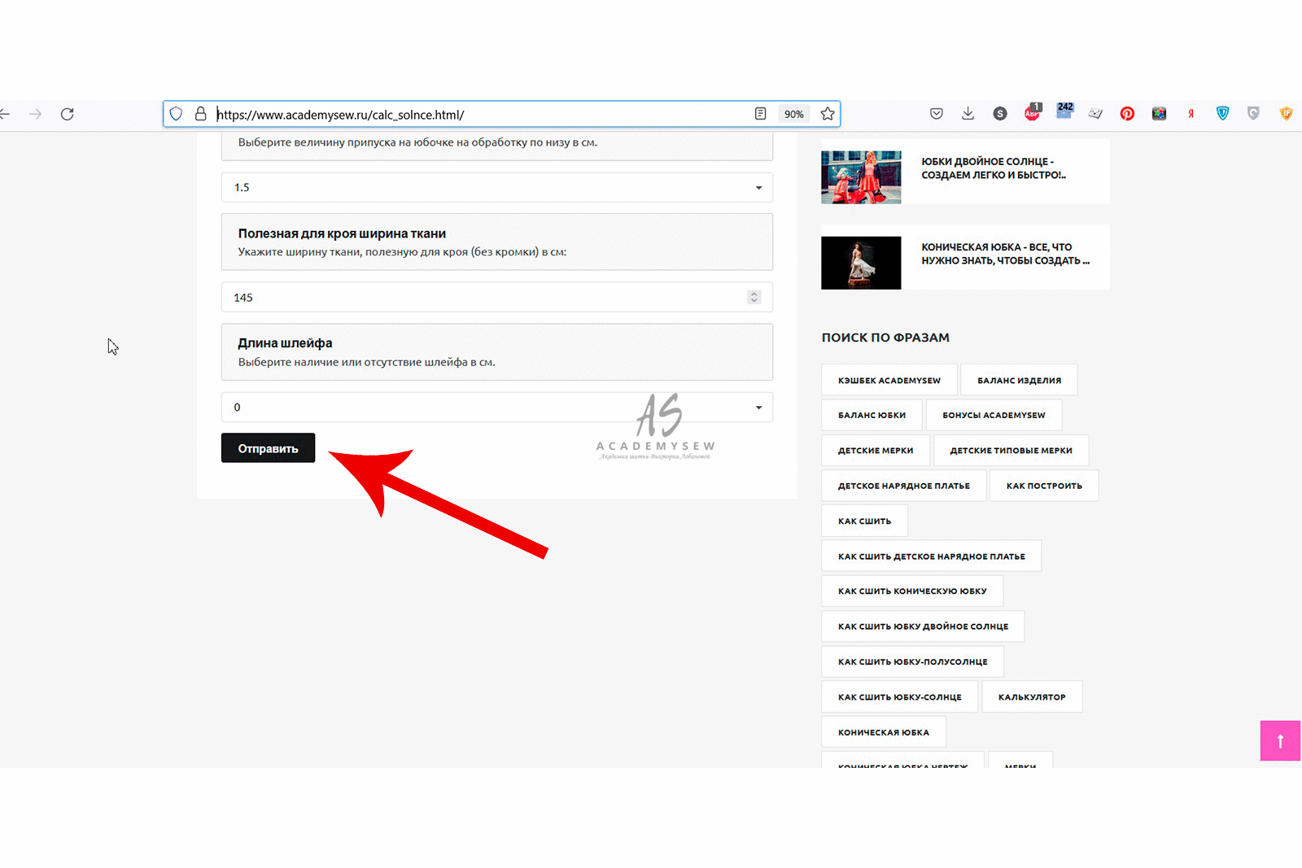Toggle reader view icon
The width and height of the screenshot is (1302, 868).
(x=760, y=114)
